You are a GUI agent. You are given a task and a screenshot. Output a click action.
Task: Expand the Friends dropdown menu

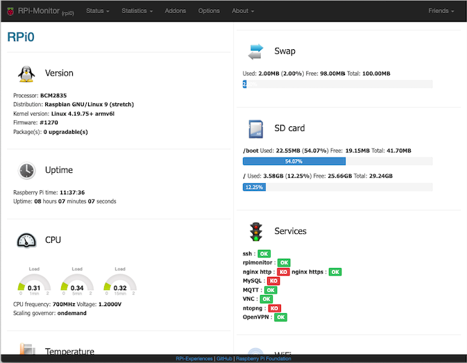(441, 11)
